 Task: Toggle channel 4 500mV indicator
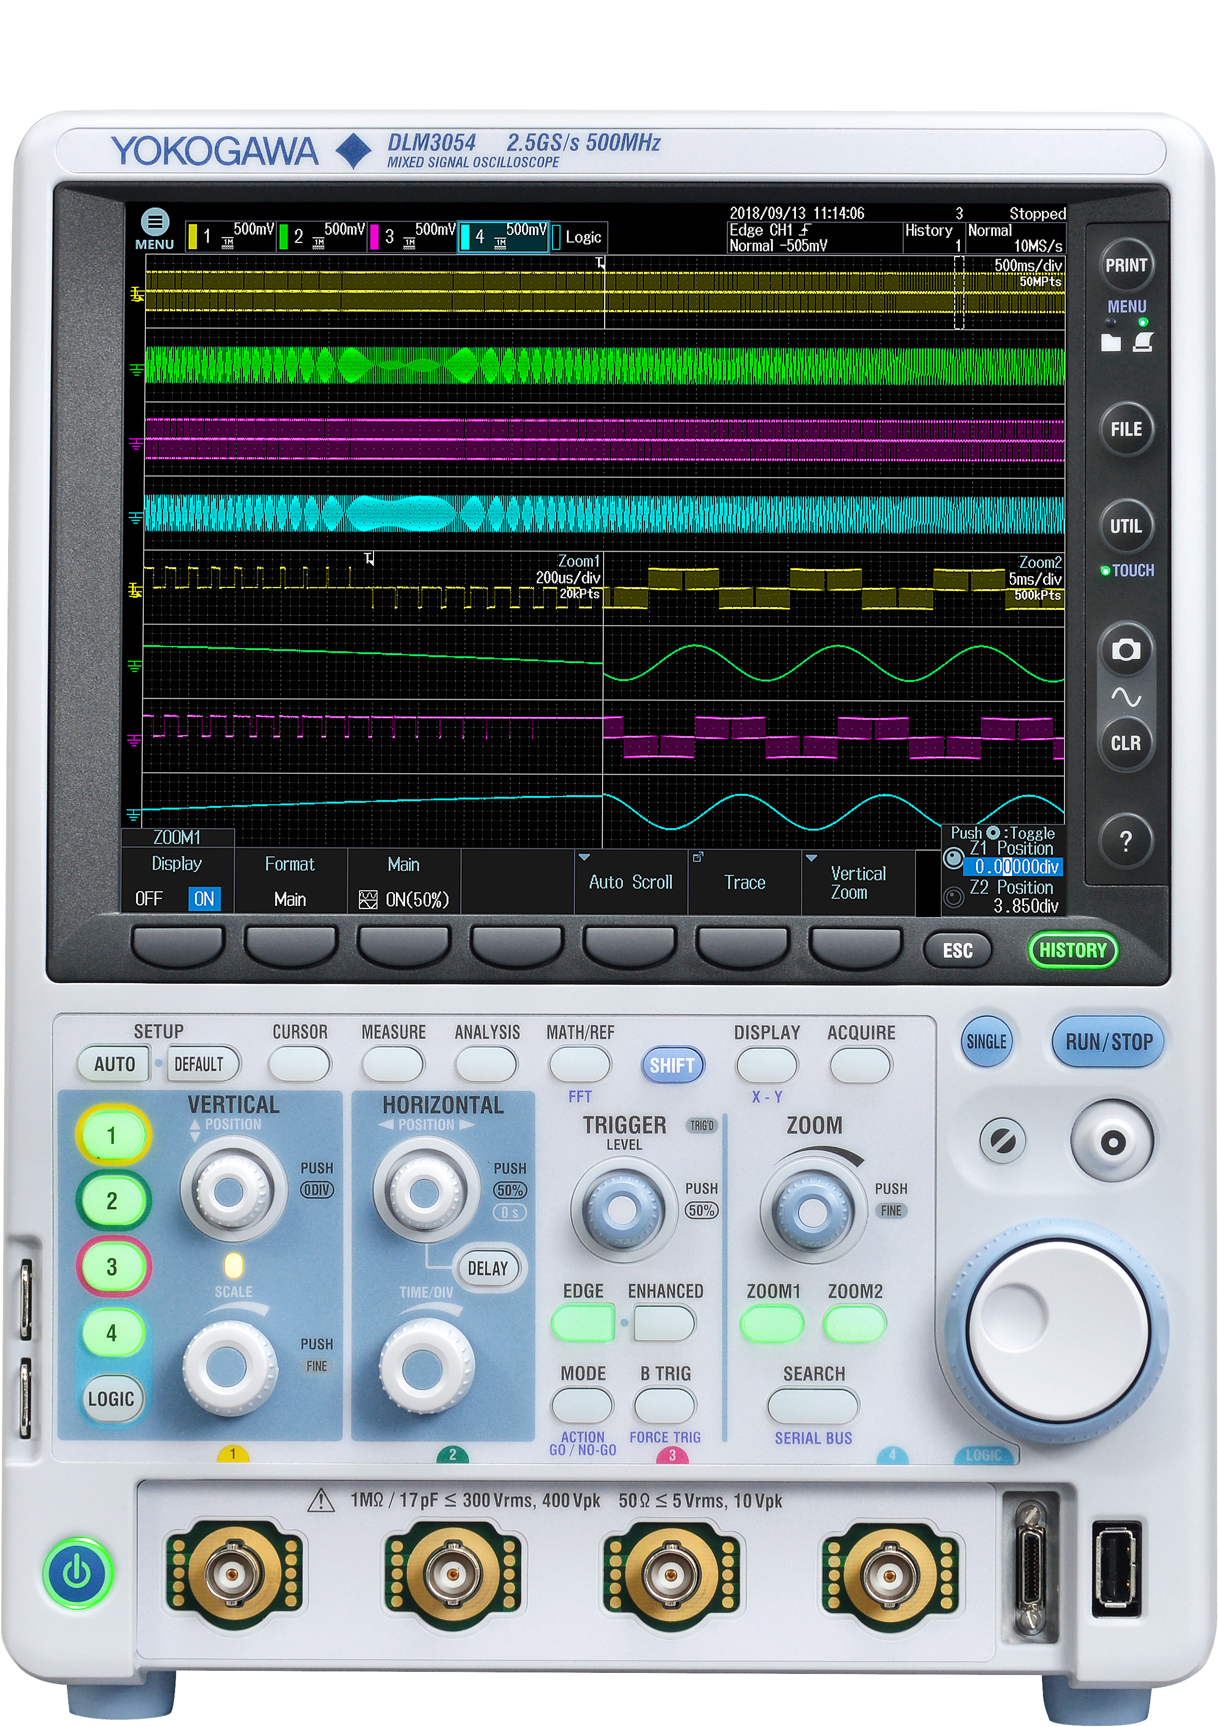pos(504,236)
